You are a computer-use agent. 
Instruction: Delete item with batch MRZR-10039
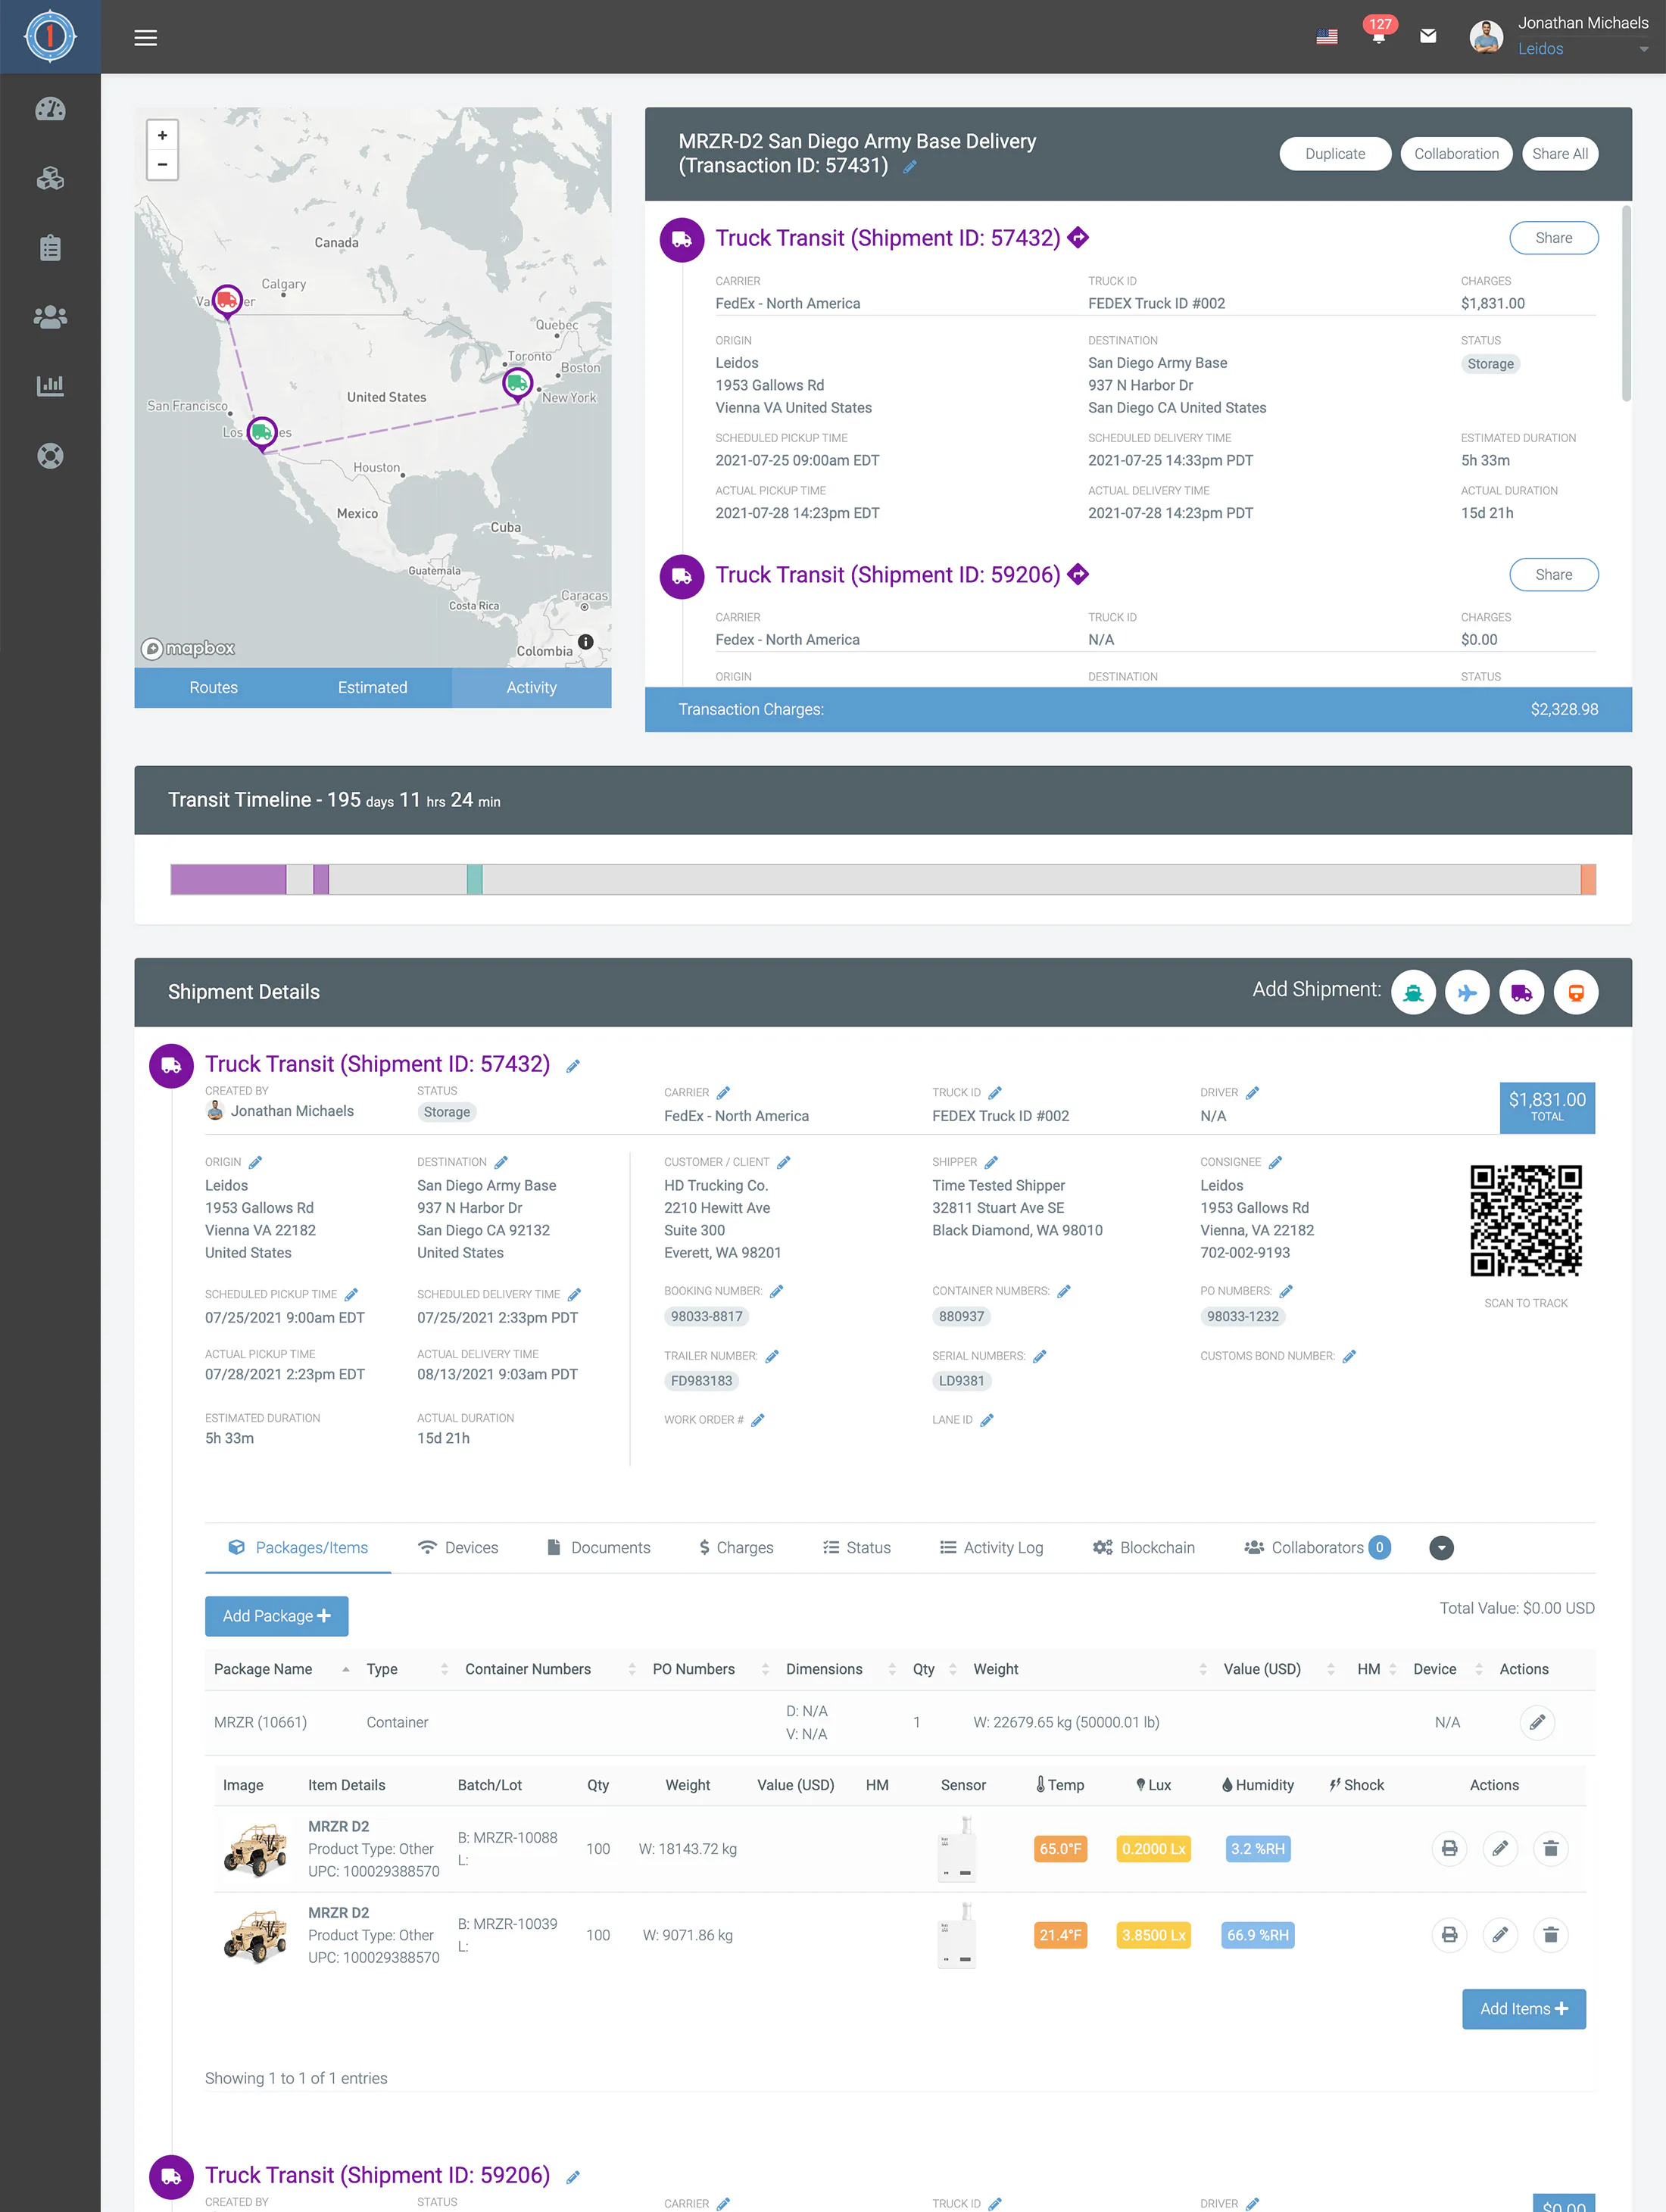pos(1551,1935)
